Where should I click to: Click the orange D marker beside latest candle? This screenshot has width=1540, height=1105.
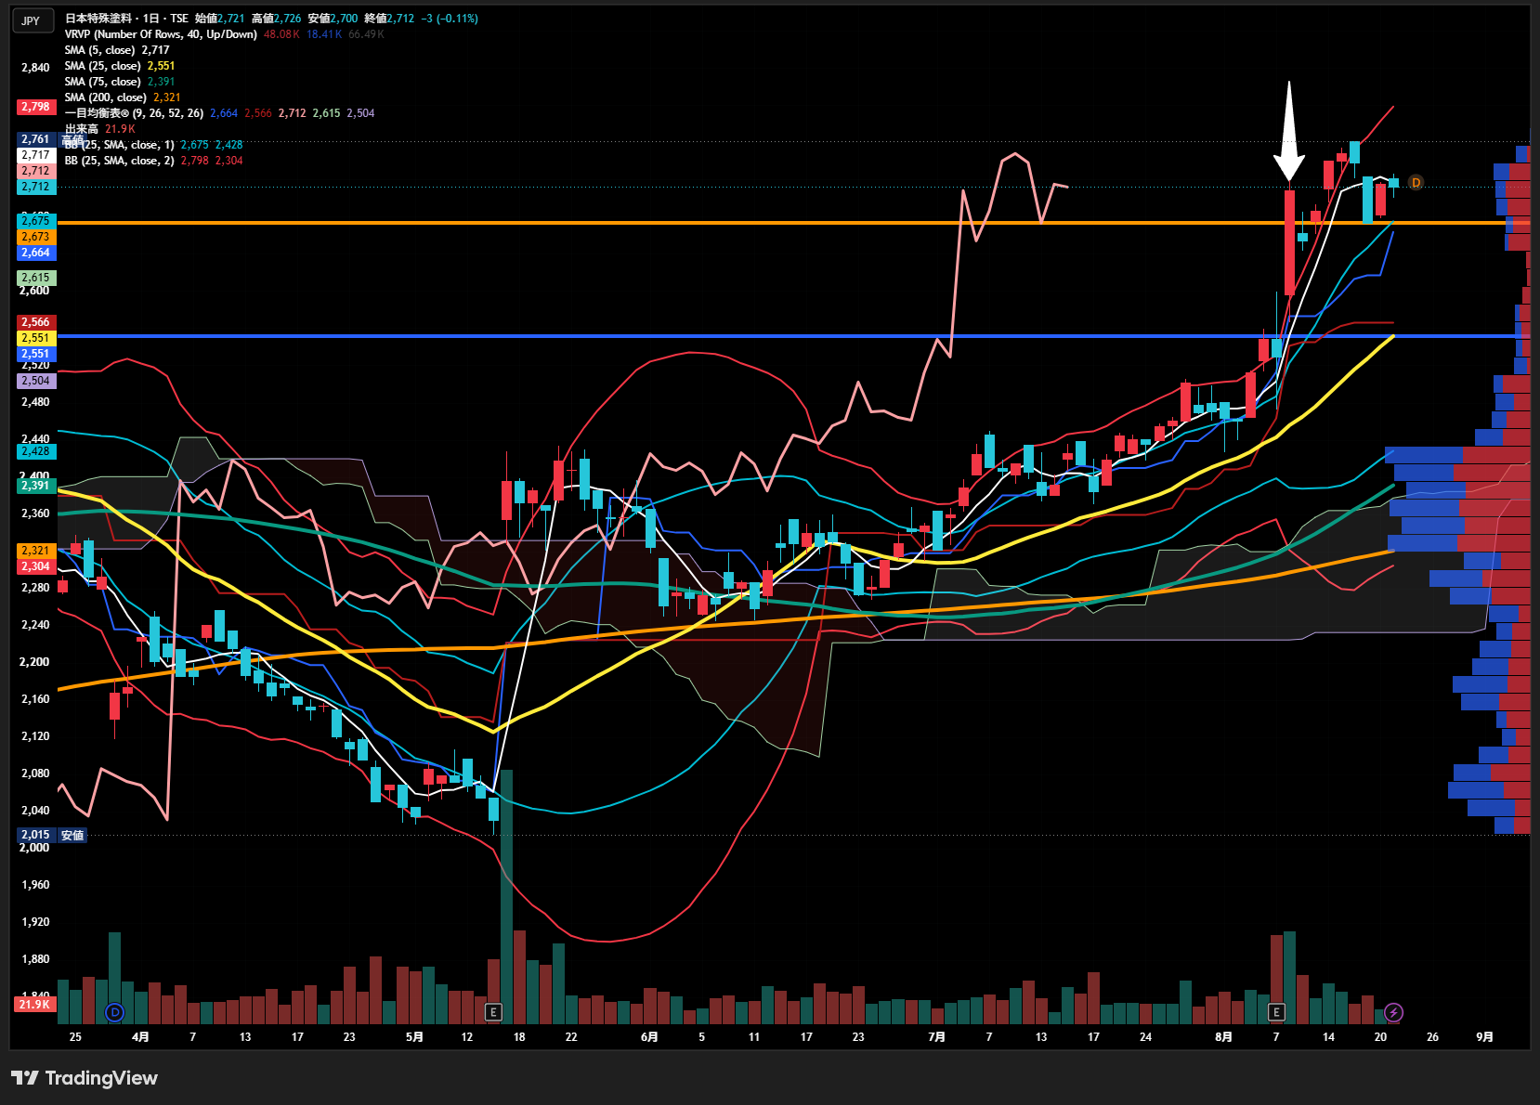[x=1416, y=182]
